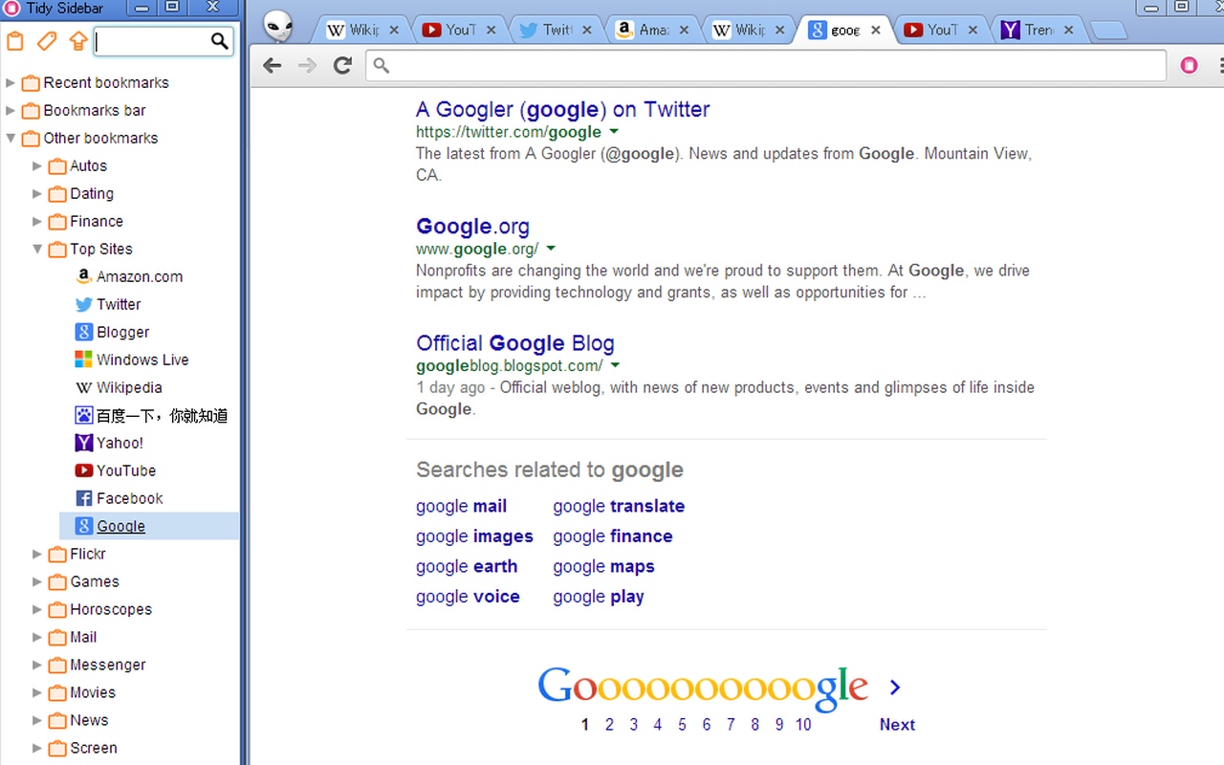Click related search 'google maps'
The image size is (1224, 765).
click(603, 566)
